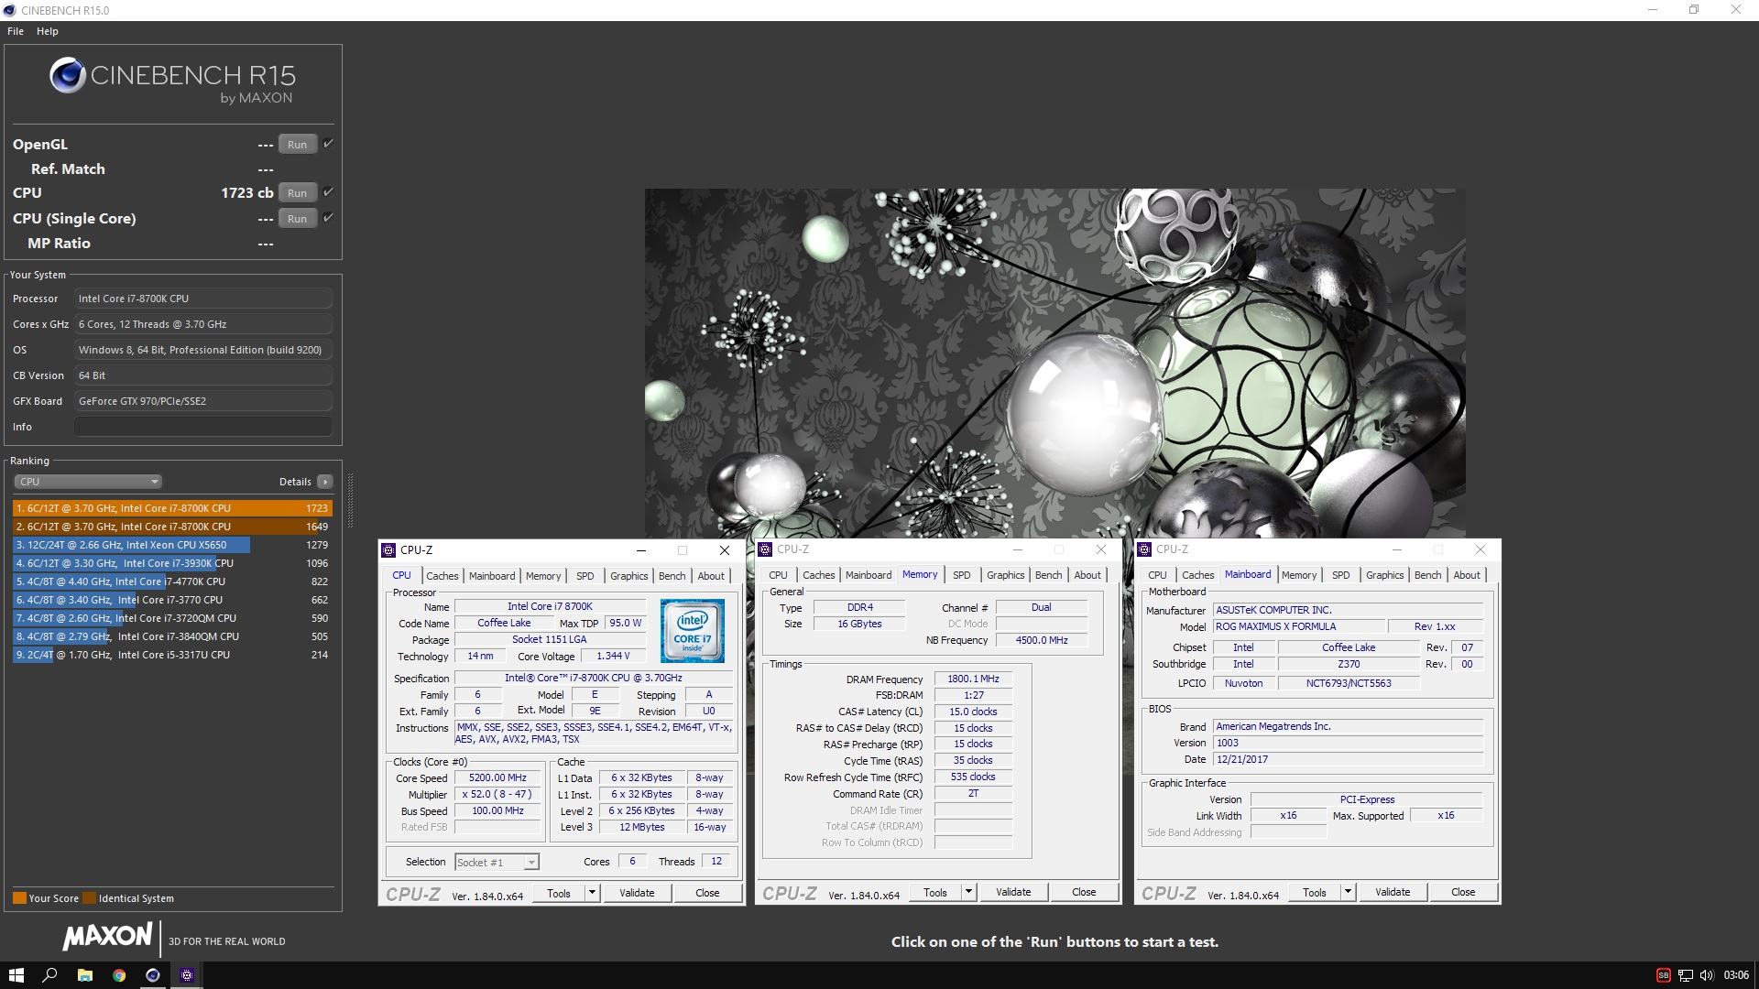Open the Help menu

pos(48,31)
